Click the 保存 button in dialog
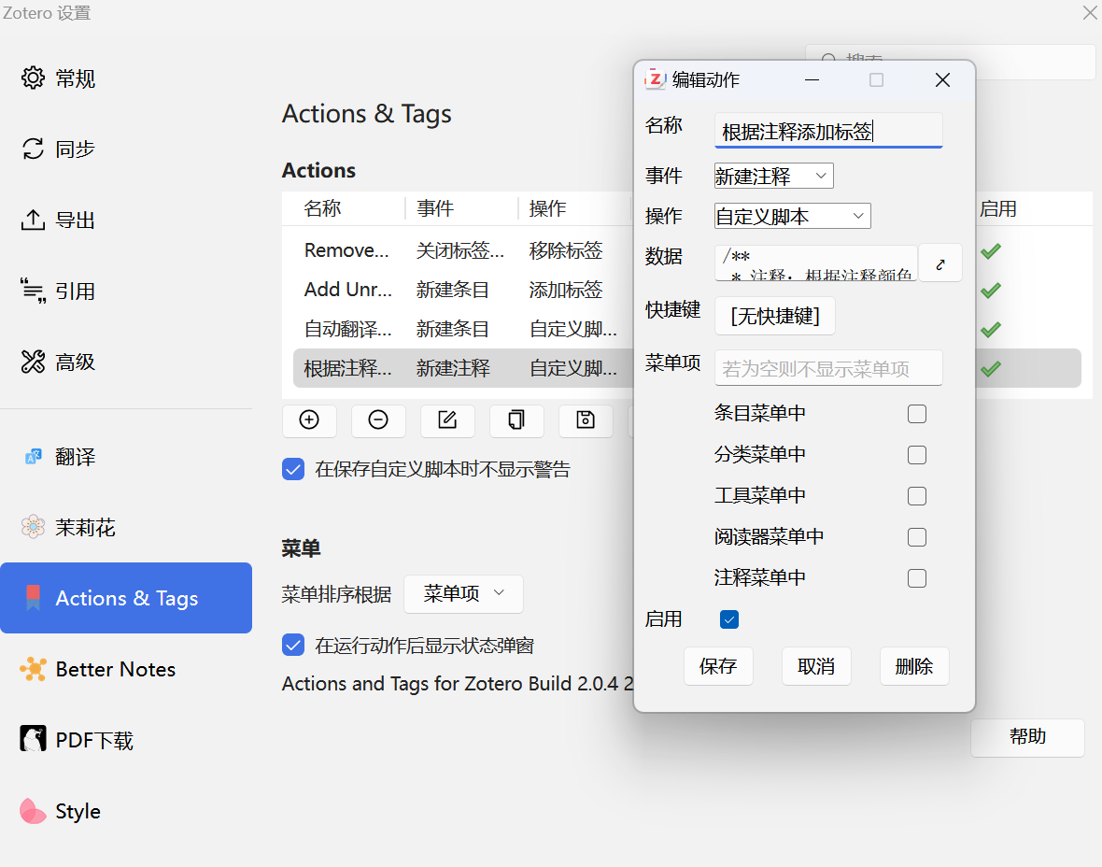 (718, 666)
